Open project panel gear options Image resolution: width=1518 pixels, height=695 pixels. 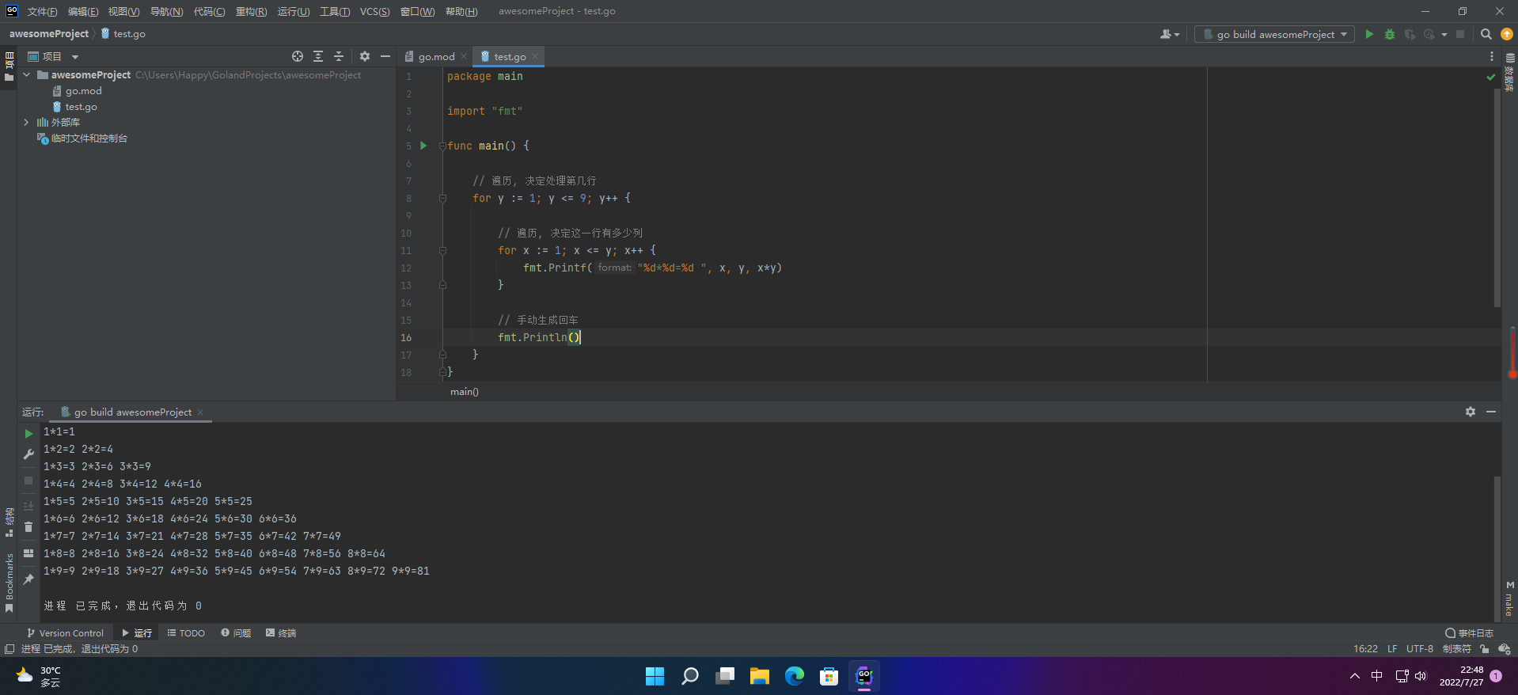pyautogui.click(x=365, y=56)
